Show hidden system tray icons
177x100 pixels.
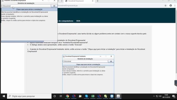click(154, 96)
